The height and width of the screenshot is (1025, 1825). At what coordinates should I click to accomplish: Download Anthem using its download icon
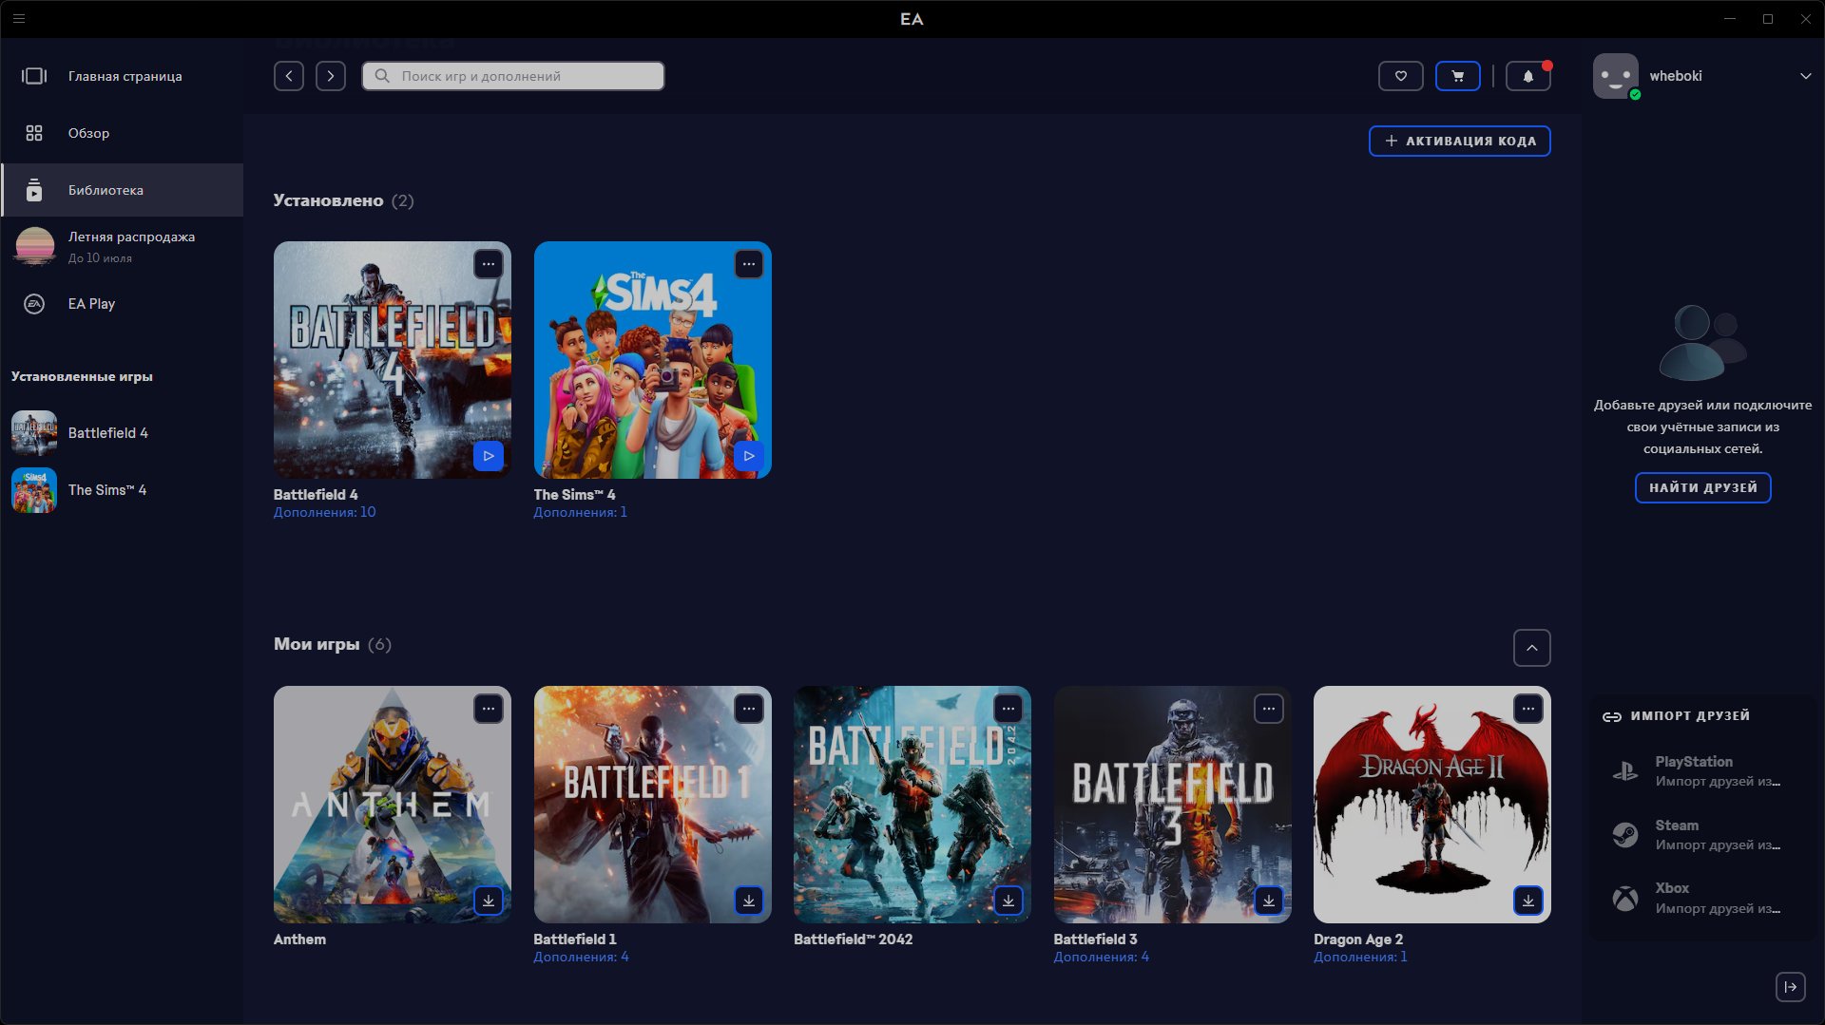(488, 901)
